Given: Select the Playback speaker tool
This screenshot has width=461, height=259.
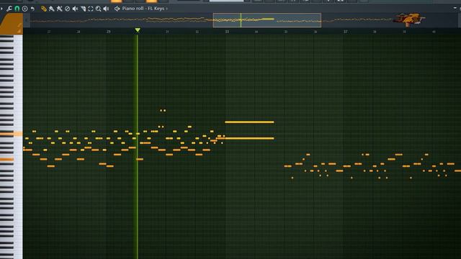Looking at the screenshot, I should tap(106, 9).
